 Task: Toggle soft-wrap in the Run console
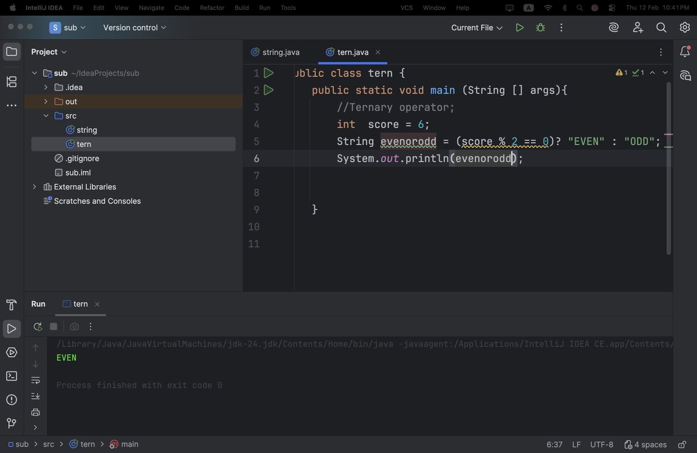[35, 380]
